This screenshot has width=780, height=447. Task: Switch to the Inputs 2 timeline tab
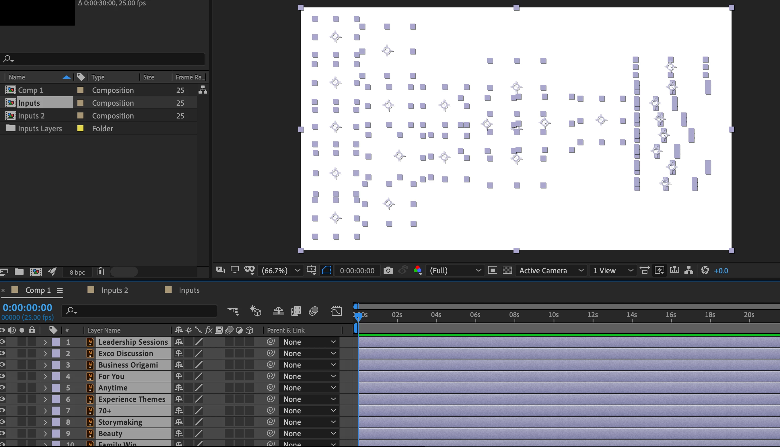(x=114, y=290)
